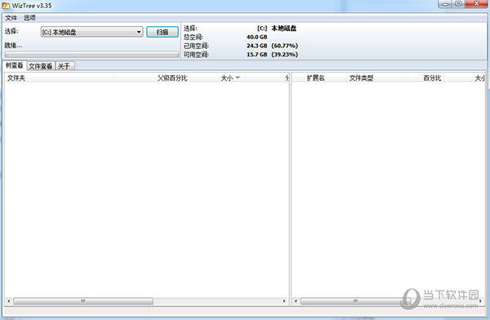490x320 pixels.
Task: Open the drive selection dropdown [C:] 本地磁盘
Action: click(91, 32)
